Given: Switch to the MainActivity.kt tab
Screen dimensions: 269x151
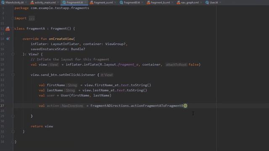Looking at the screenshot, I should click(x=13, y=3).
